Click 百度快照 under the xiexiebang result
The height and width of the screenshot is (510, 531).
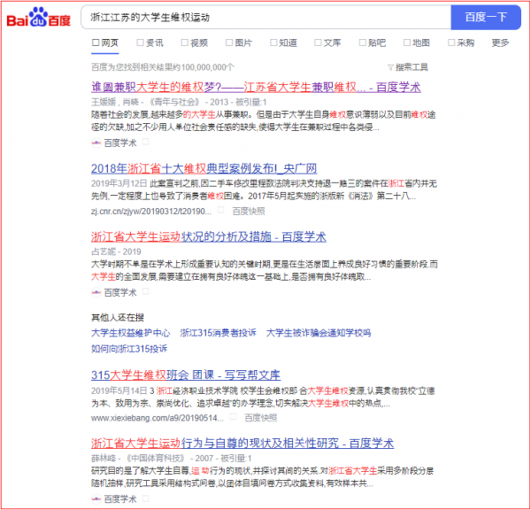pyautogui.click(x=261, y=418)
